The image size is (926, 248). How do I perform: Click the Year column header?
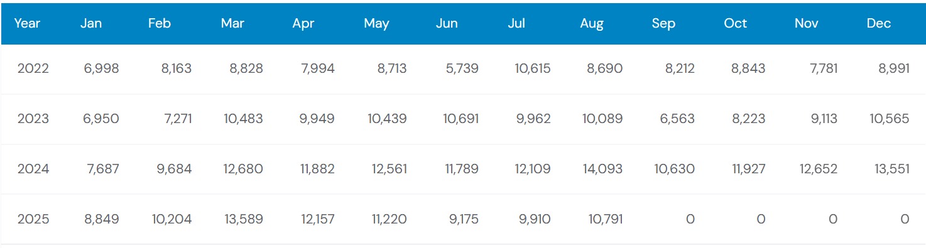click(27, 24)
